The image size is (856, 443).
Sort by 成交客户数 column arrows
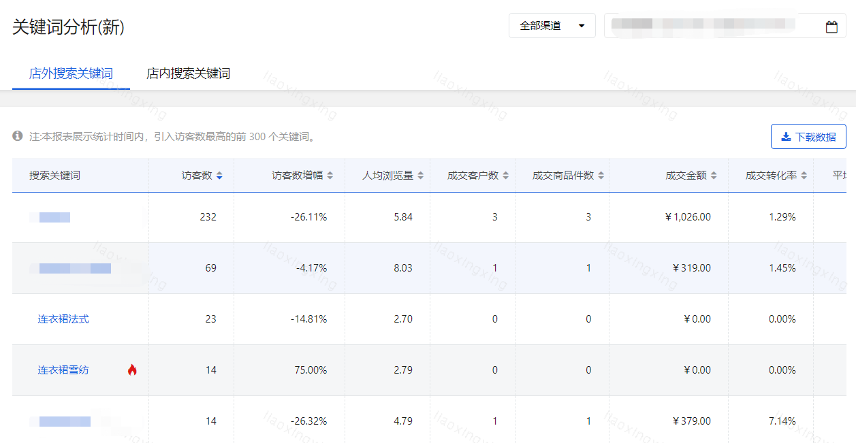pyautogui.click(x=506, y=176)
